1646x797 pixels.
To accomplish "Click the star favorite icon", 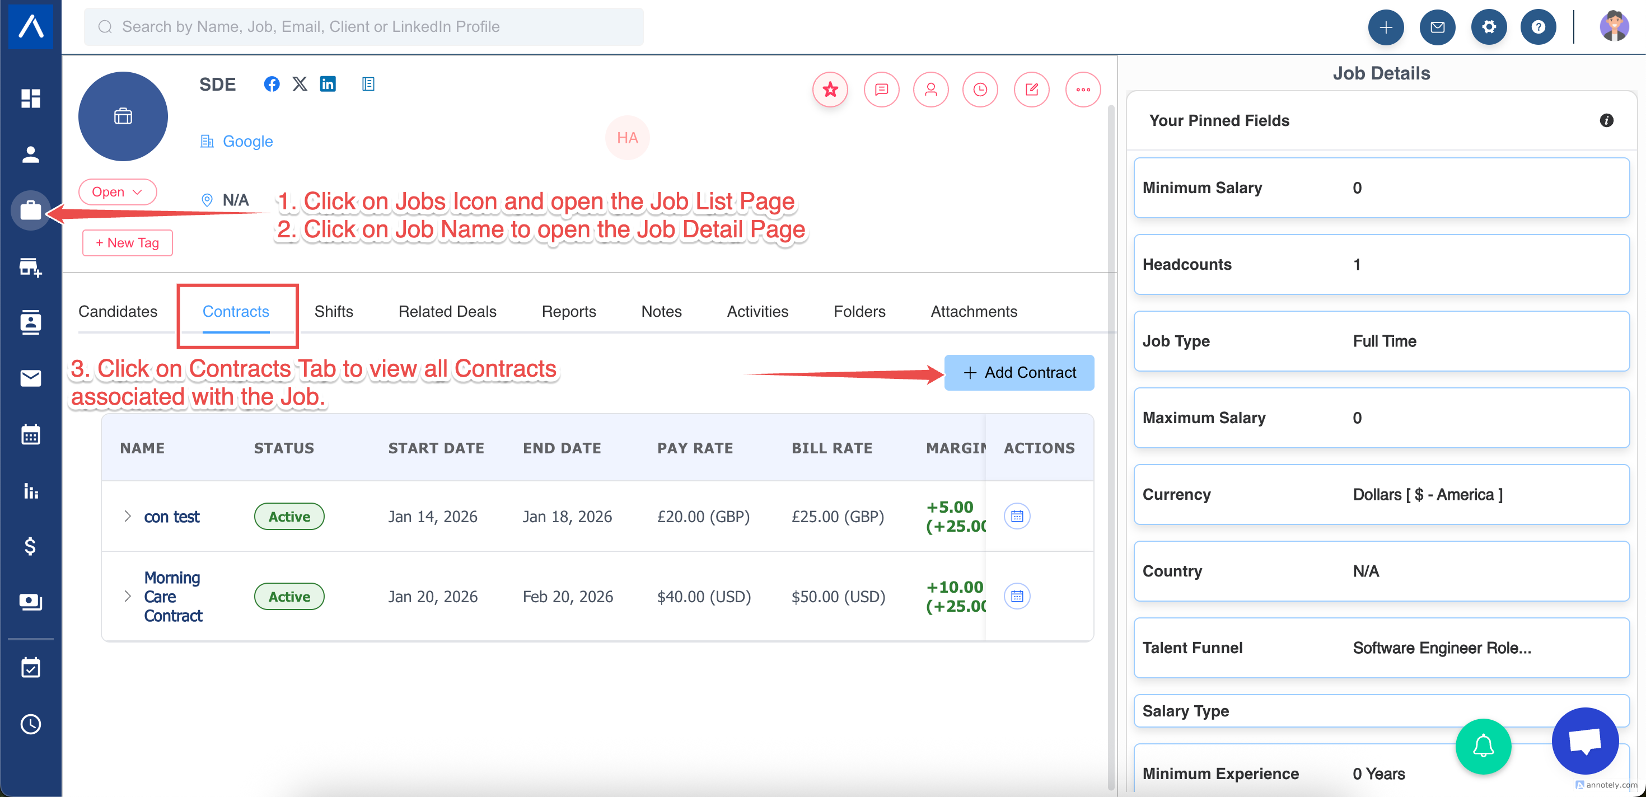I will [830, 90].
